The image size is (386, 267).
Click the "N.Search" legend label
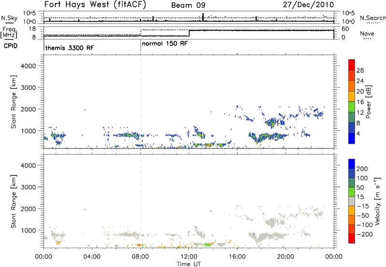[372, 18]
